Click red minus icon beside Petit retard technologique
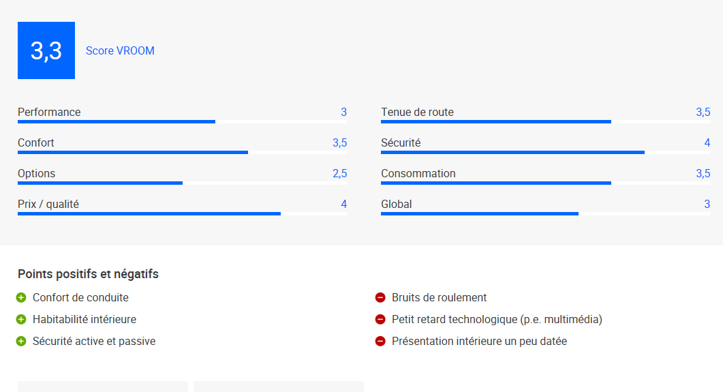Screen dimensions: 723x392 pyautogui.click(x=380, y=319)
